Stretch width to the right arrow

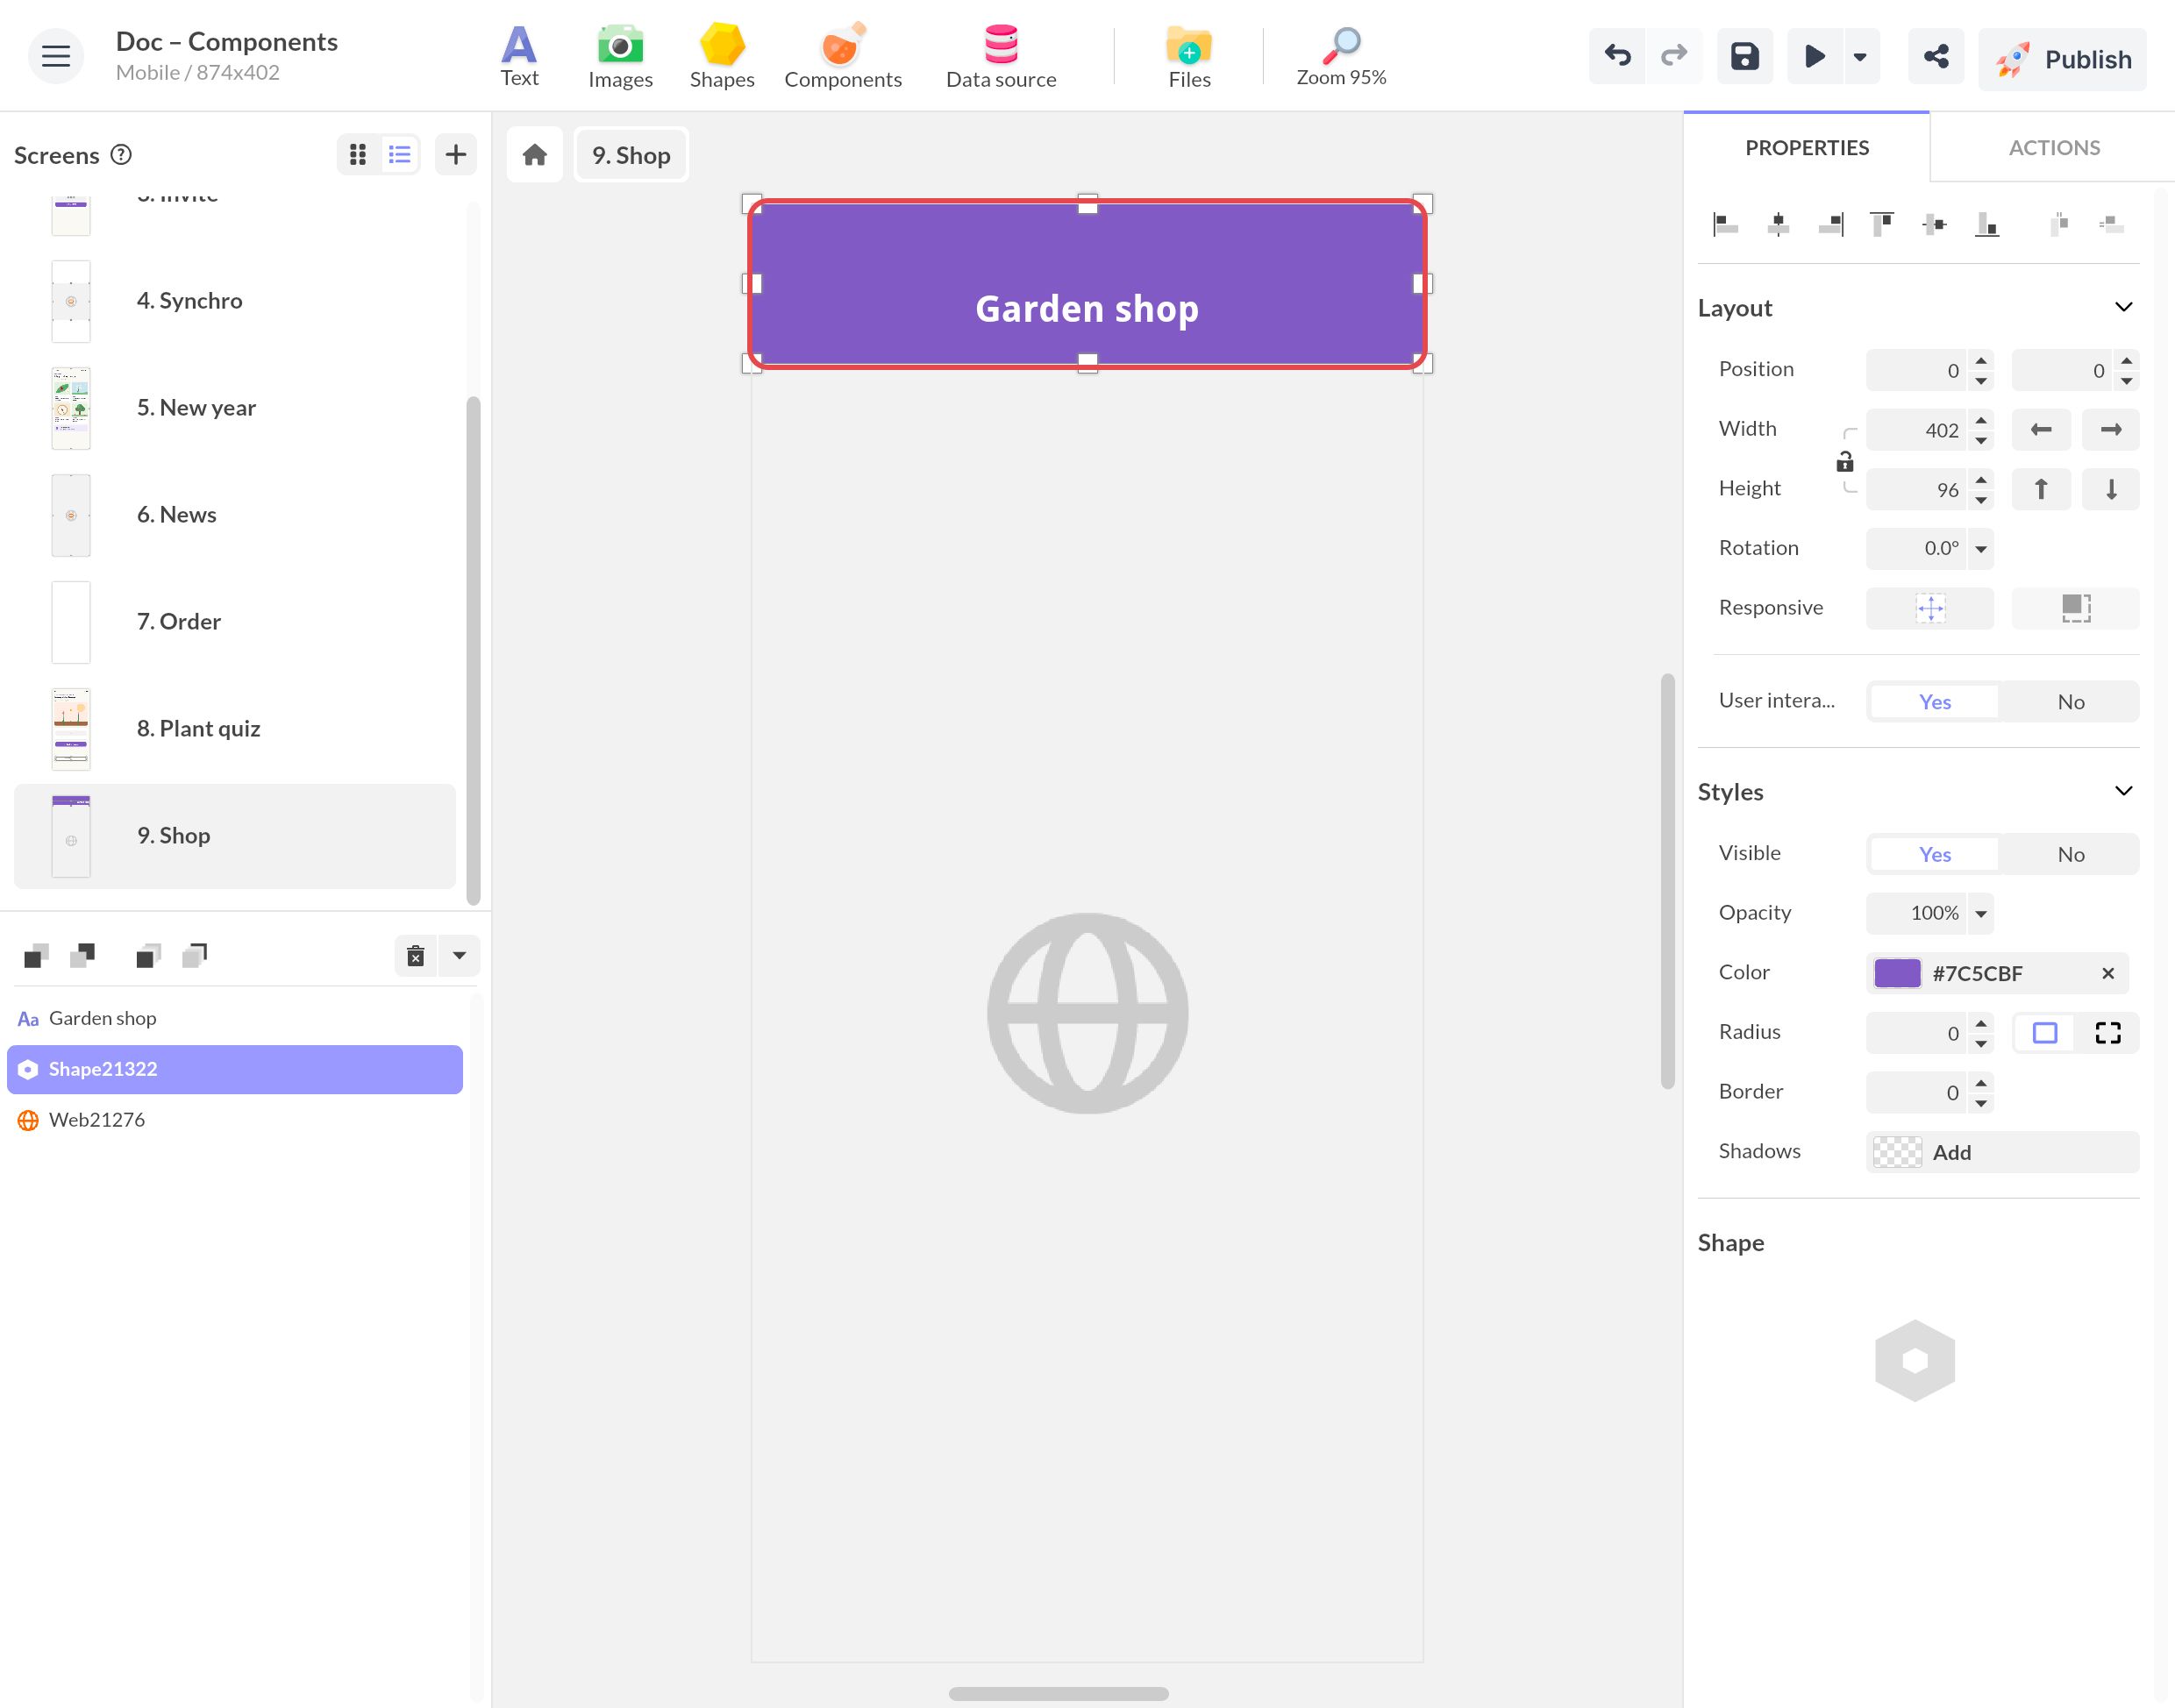click(x=2110, y=430)
